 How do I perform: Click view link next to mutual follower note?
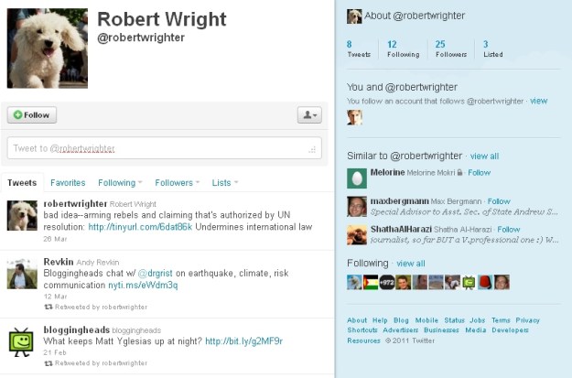click(x=538, y=101)
